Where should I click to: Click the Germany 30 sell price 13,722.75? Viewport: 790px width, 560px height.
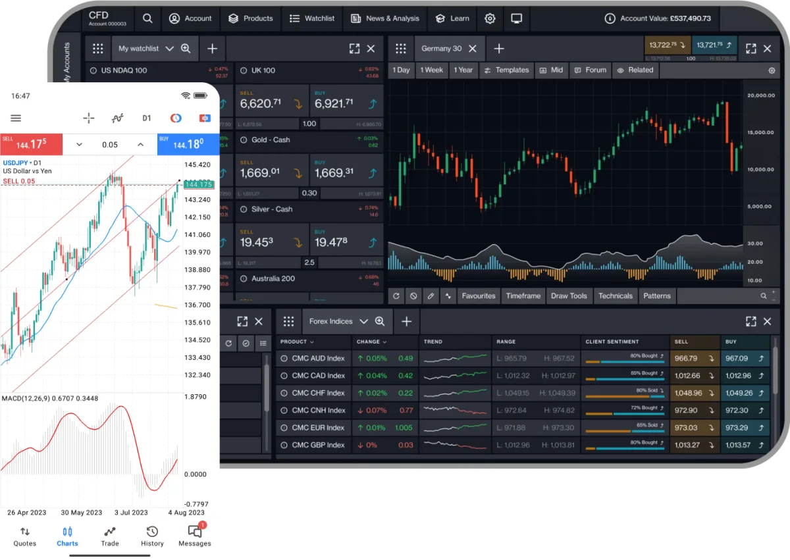tap(668, 45)
